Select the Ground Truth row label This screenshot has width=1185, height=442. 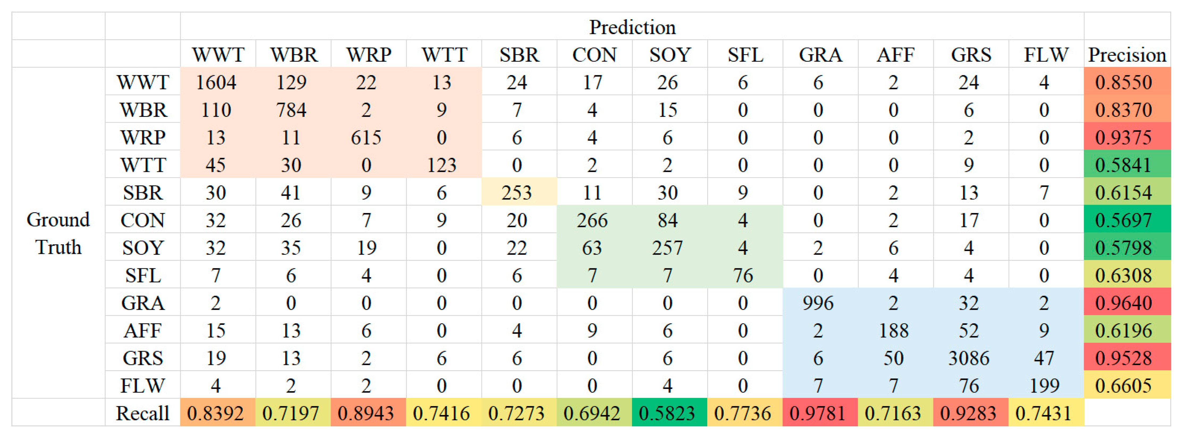[x=58, y=233]
